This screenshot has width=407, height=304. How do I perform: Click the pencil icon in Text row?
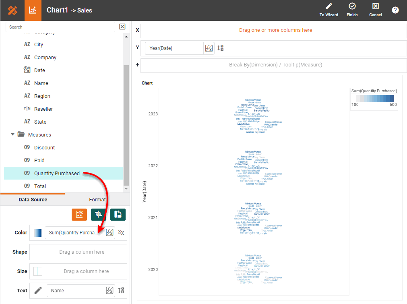[38, 290]
